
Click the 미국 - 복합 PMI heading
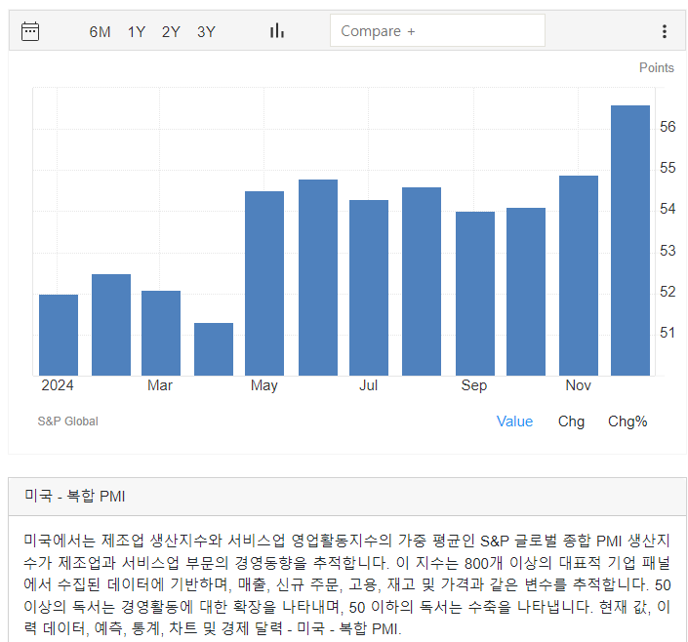click(x=74, y=496)
